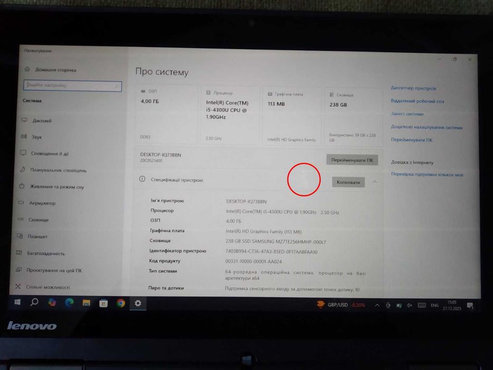Click the Перейменувати ПК link on right
Screen dimensions: 493x370
coord(412,140)
